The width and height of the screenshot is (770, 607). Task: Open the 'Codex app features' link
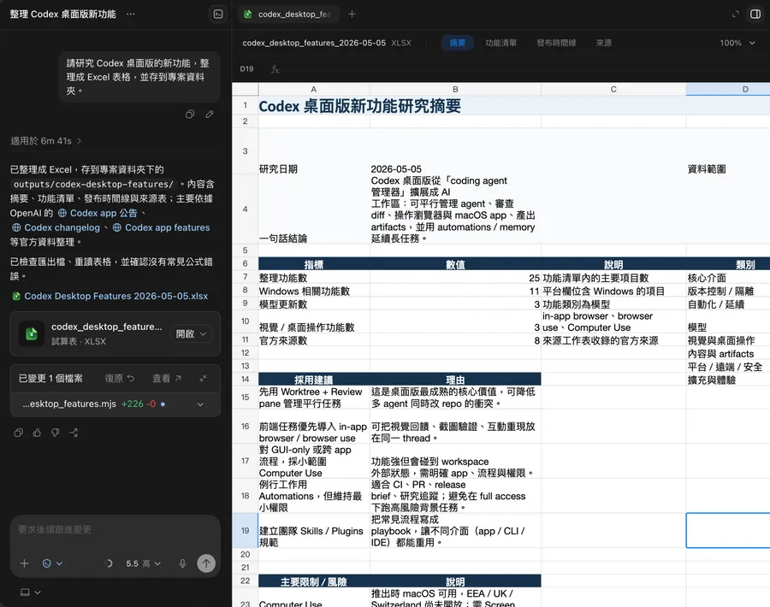pyautogui.click(x=161, y=227)
